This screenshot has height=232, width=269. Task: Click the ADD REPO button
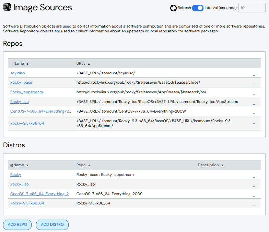click(x=17, y=224)
